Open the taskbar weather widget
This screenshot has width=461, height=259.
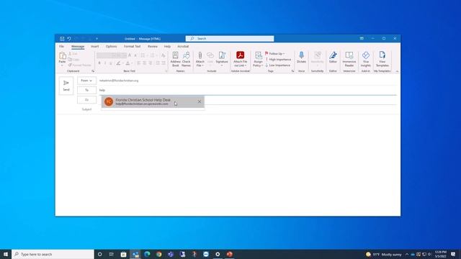(384, 254)
